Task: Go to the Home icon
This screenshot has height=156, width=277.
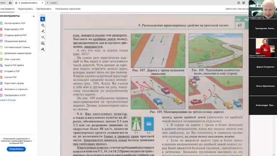Action: (10, 3)
